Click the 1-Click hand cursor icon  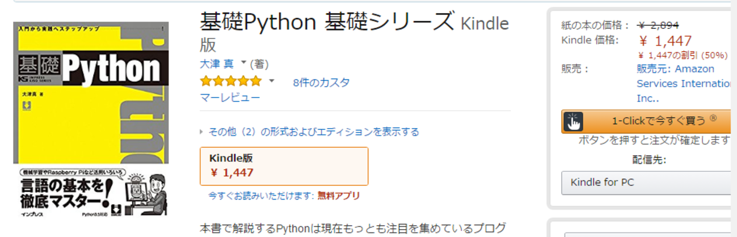pos(574,121)
